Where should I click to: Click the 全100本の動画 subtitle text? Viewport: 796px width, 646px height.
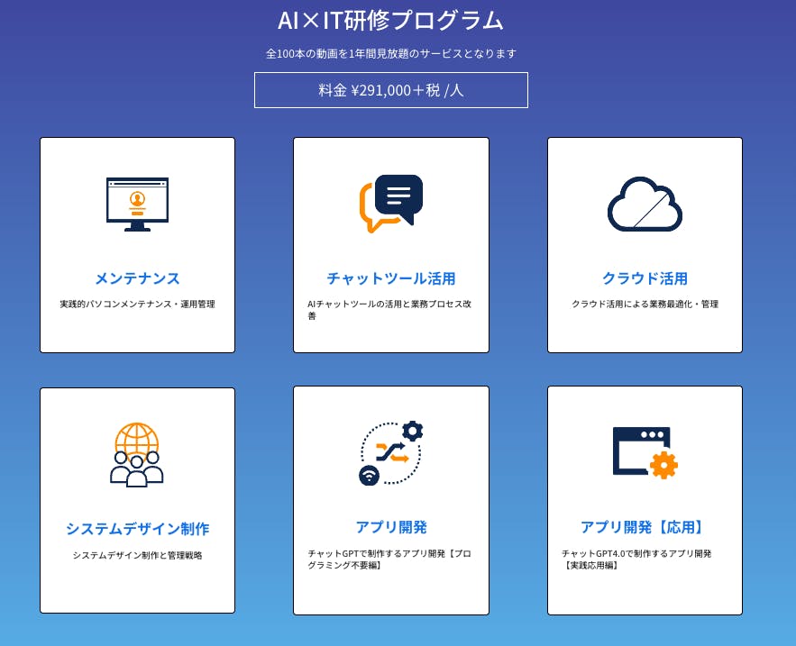391,54
